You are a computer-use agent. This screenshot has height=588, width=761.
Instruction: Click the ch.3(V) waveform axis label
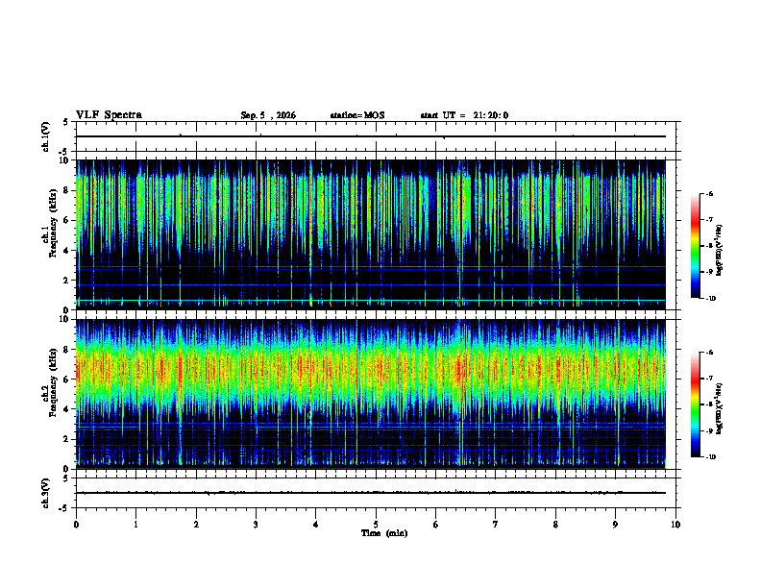[46, 493]
